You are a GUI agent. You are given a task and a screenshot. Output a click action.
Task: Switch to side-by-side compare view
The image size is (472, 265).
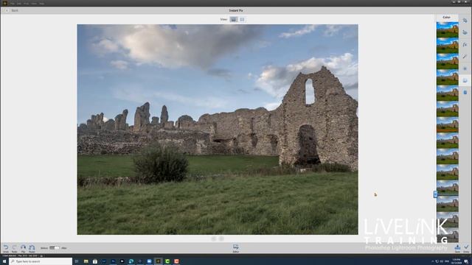tap(242, 20)
